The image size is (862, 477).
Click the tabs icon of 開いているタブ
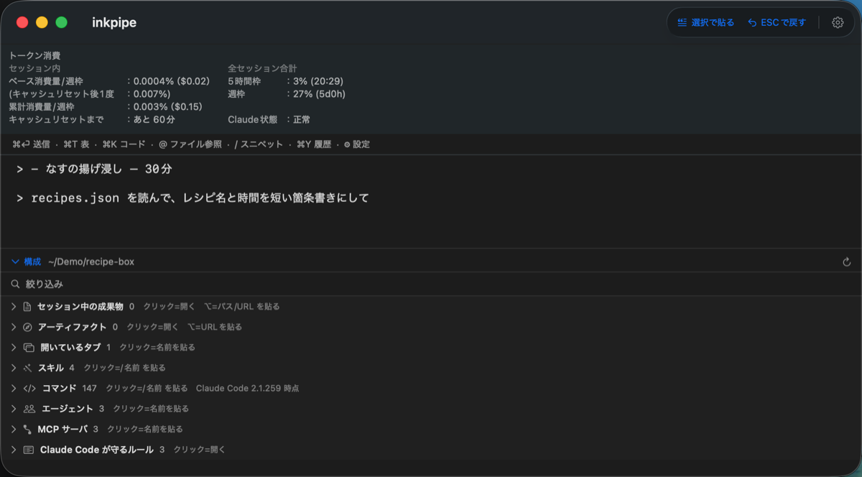(29, 347)
